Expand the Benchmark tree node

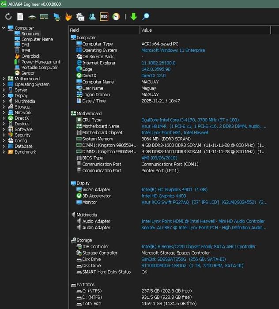[x=4, y=152]
